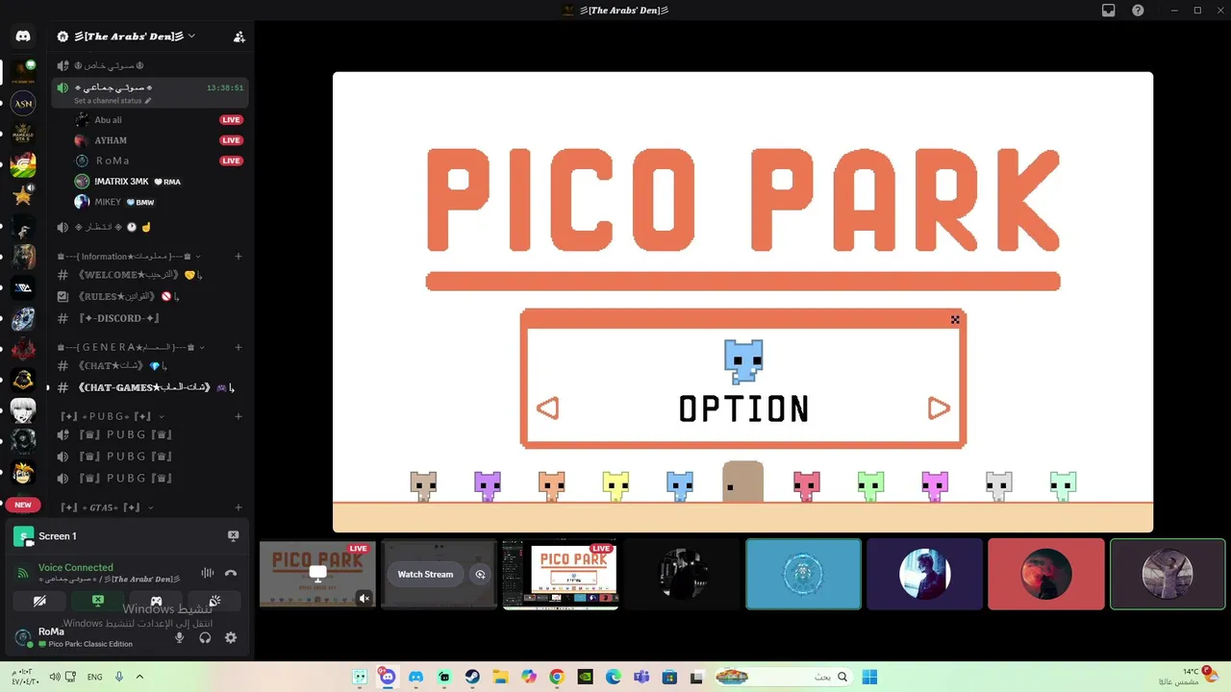Select the blue avatar participant tile
1231x692 pixels.
pos(803,574)
